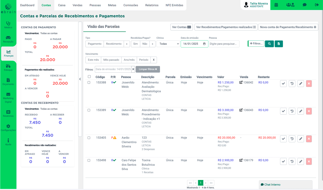Click the Limpar filtros button
The height and width of the screenshot is (190, 323).
[x=148, y=69]
